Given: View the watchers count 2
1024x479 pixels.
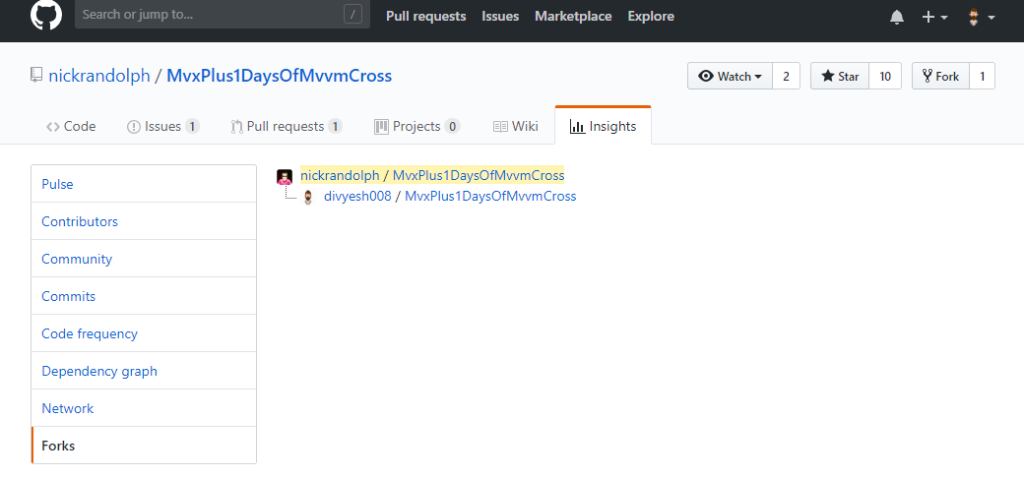Looking at the screenshot, I should point(787,77).
